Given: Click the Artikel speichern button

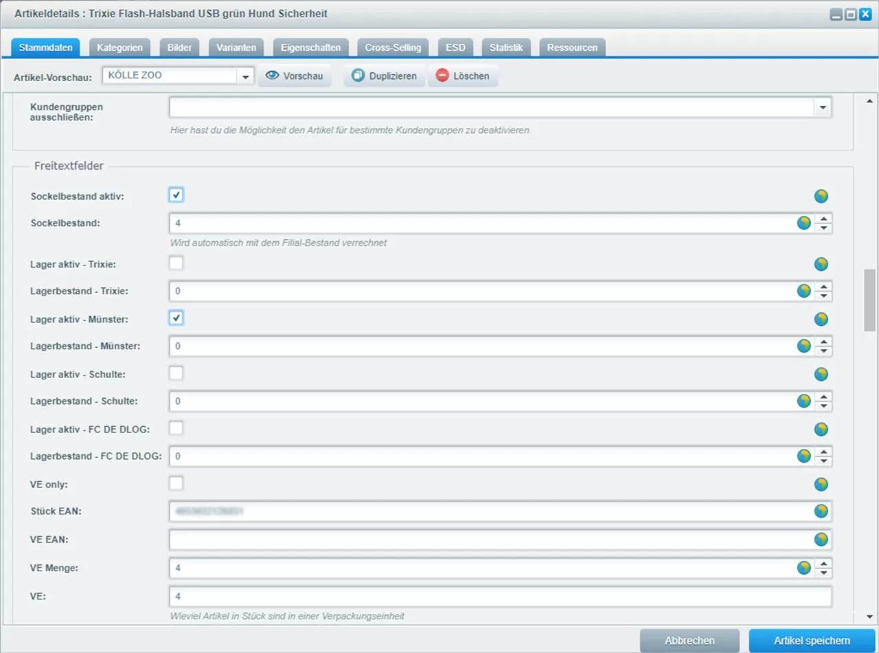Looking at the screenshot, I should [812, 641].
